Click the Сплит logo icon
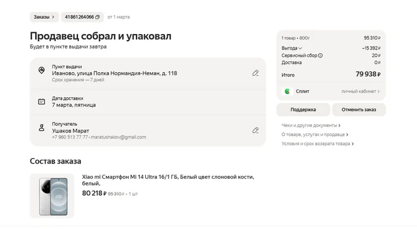417x229 pixels. [x=287, y=91]
